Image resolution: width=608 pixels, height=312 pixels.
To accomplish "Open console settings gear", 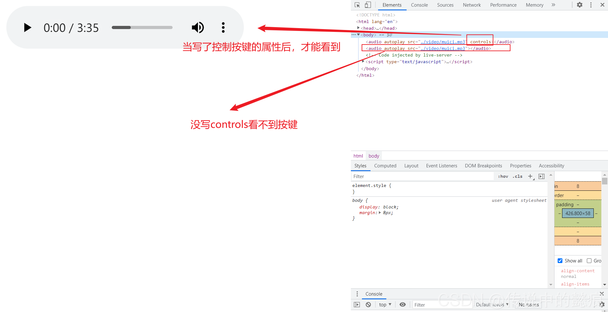I will [x=602, y=305].
